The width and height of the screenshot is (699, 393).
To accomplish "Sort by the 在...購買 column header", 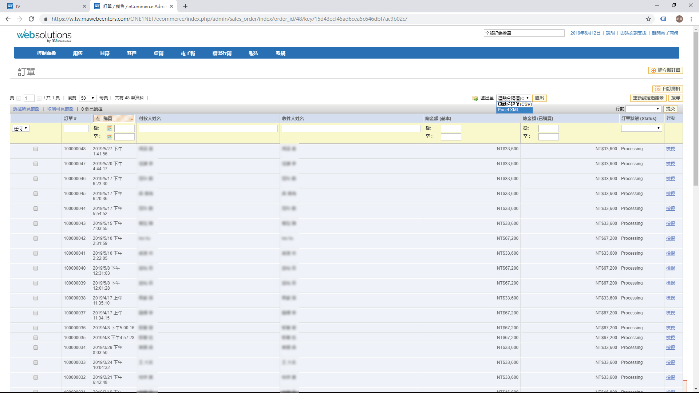I will pos(114,119).
